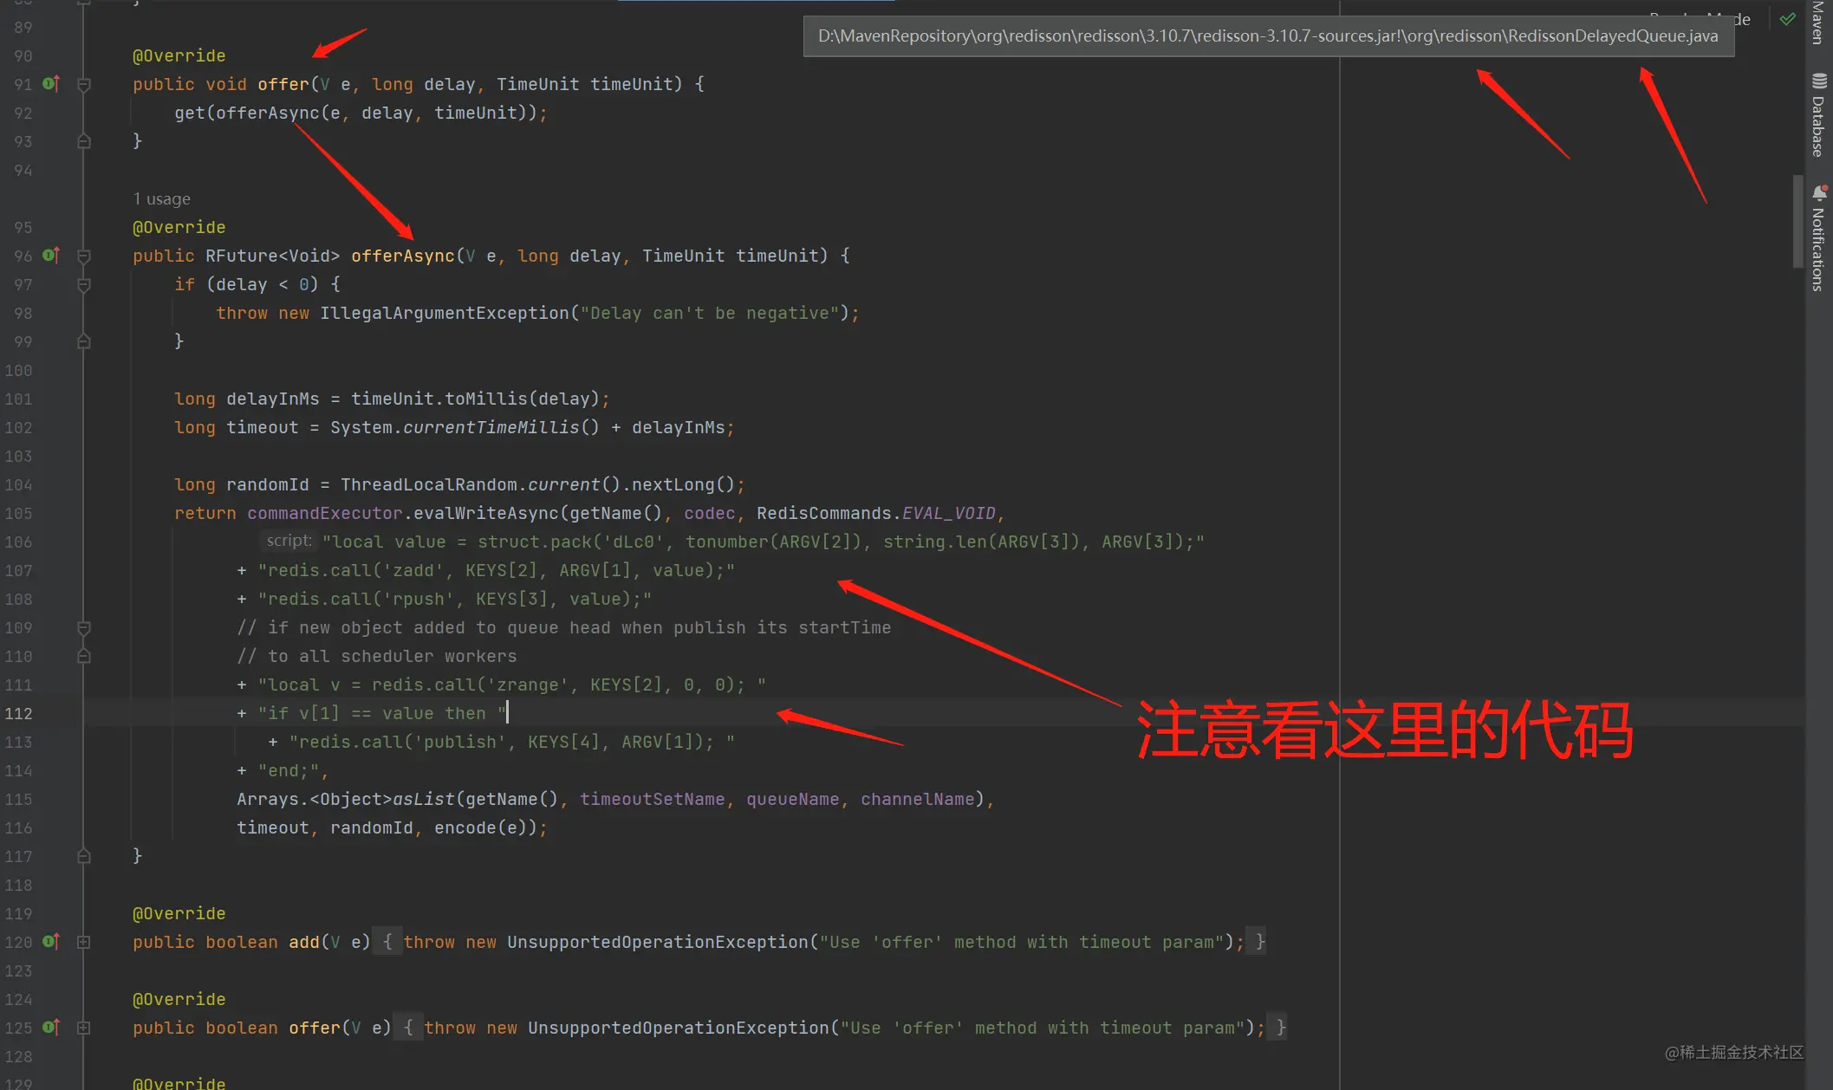Click the evalWriteAsync method call on line 105
The width and height of the screenshot is (1833, 1090).
point(486,513)
